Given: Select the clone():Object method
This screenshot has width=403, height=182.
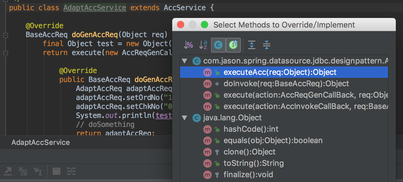Looking at the screenshot, I should (249, 152).
